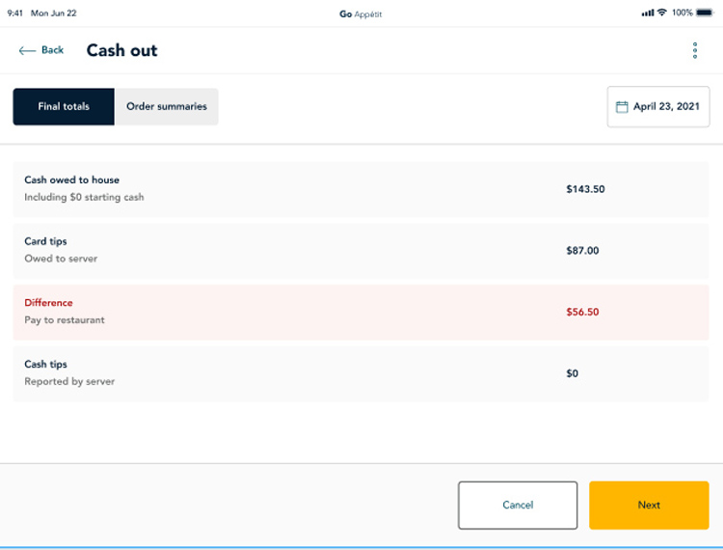This screenshot has width=723, height=550.
Task: Tap the cellular signal bars icon
Action: 647,13
